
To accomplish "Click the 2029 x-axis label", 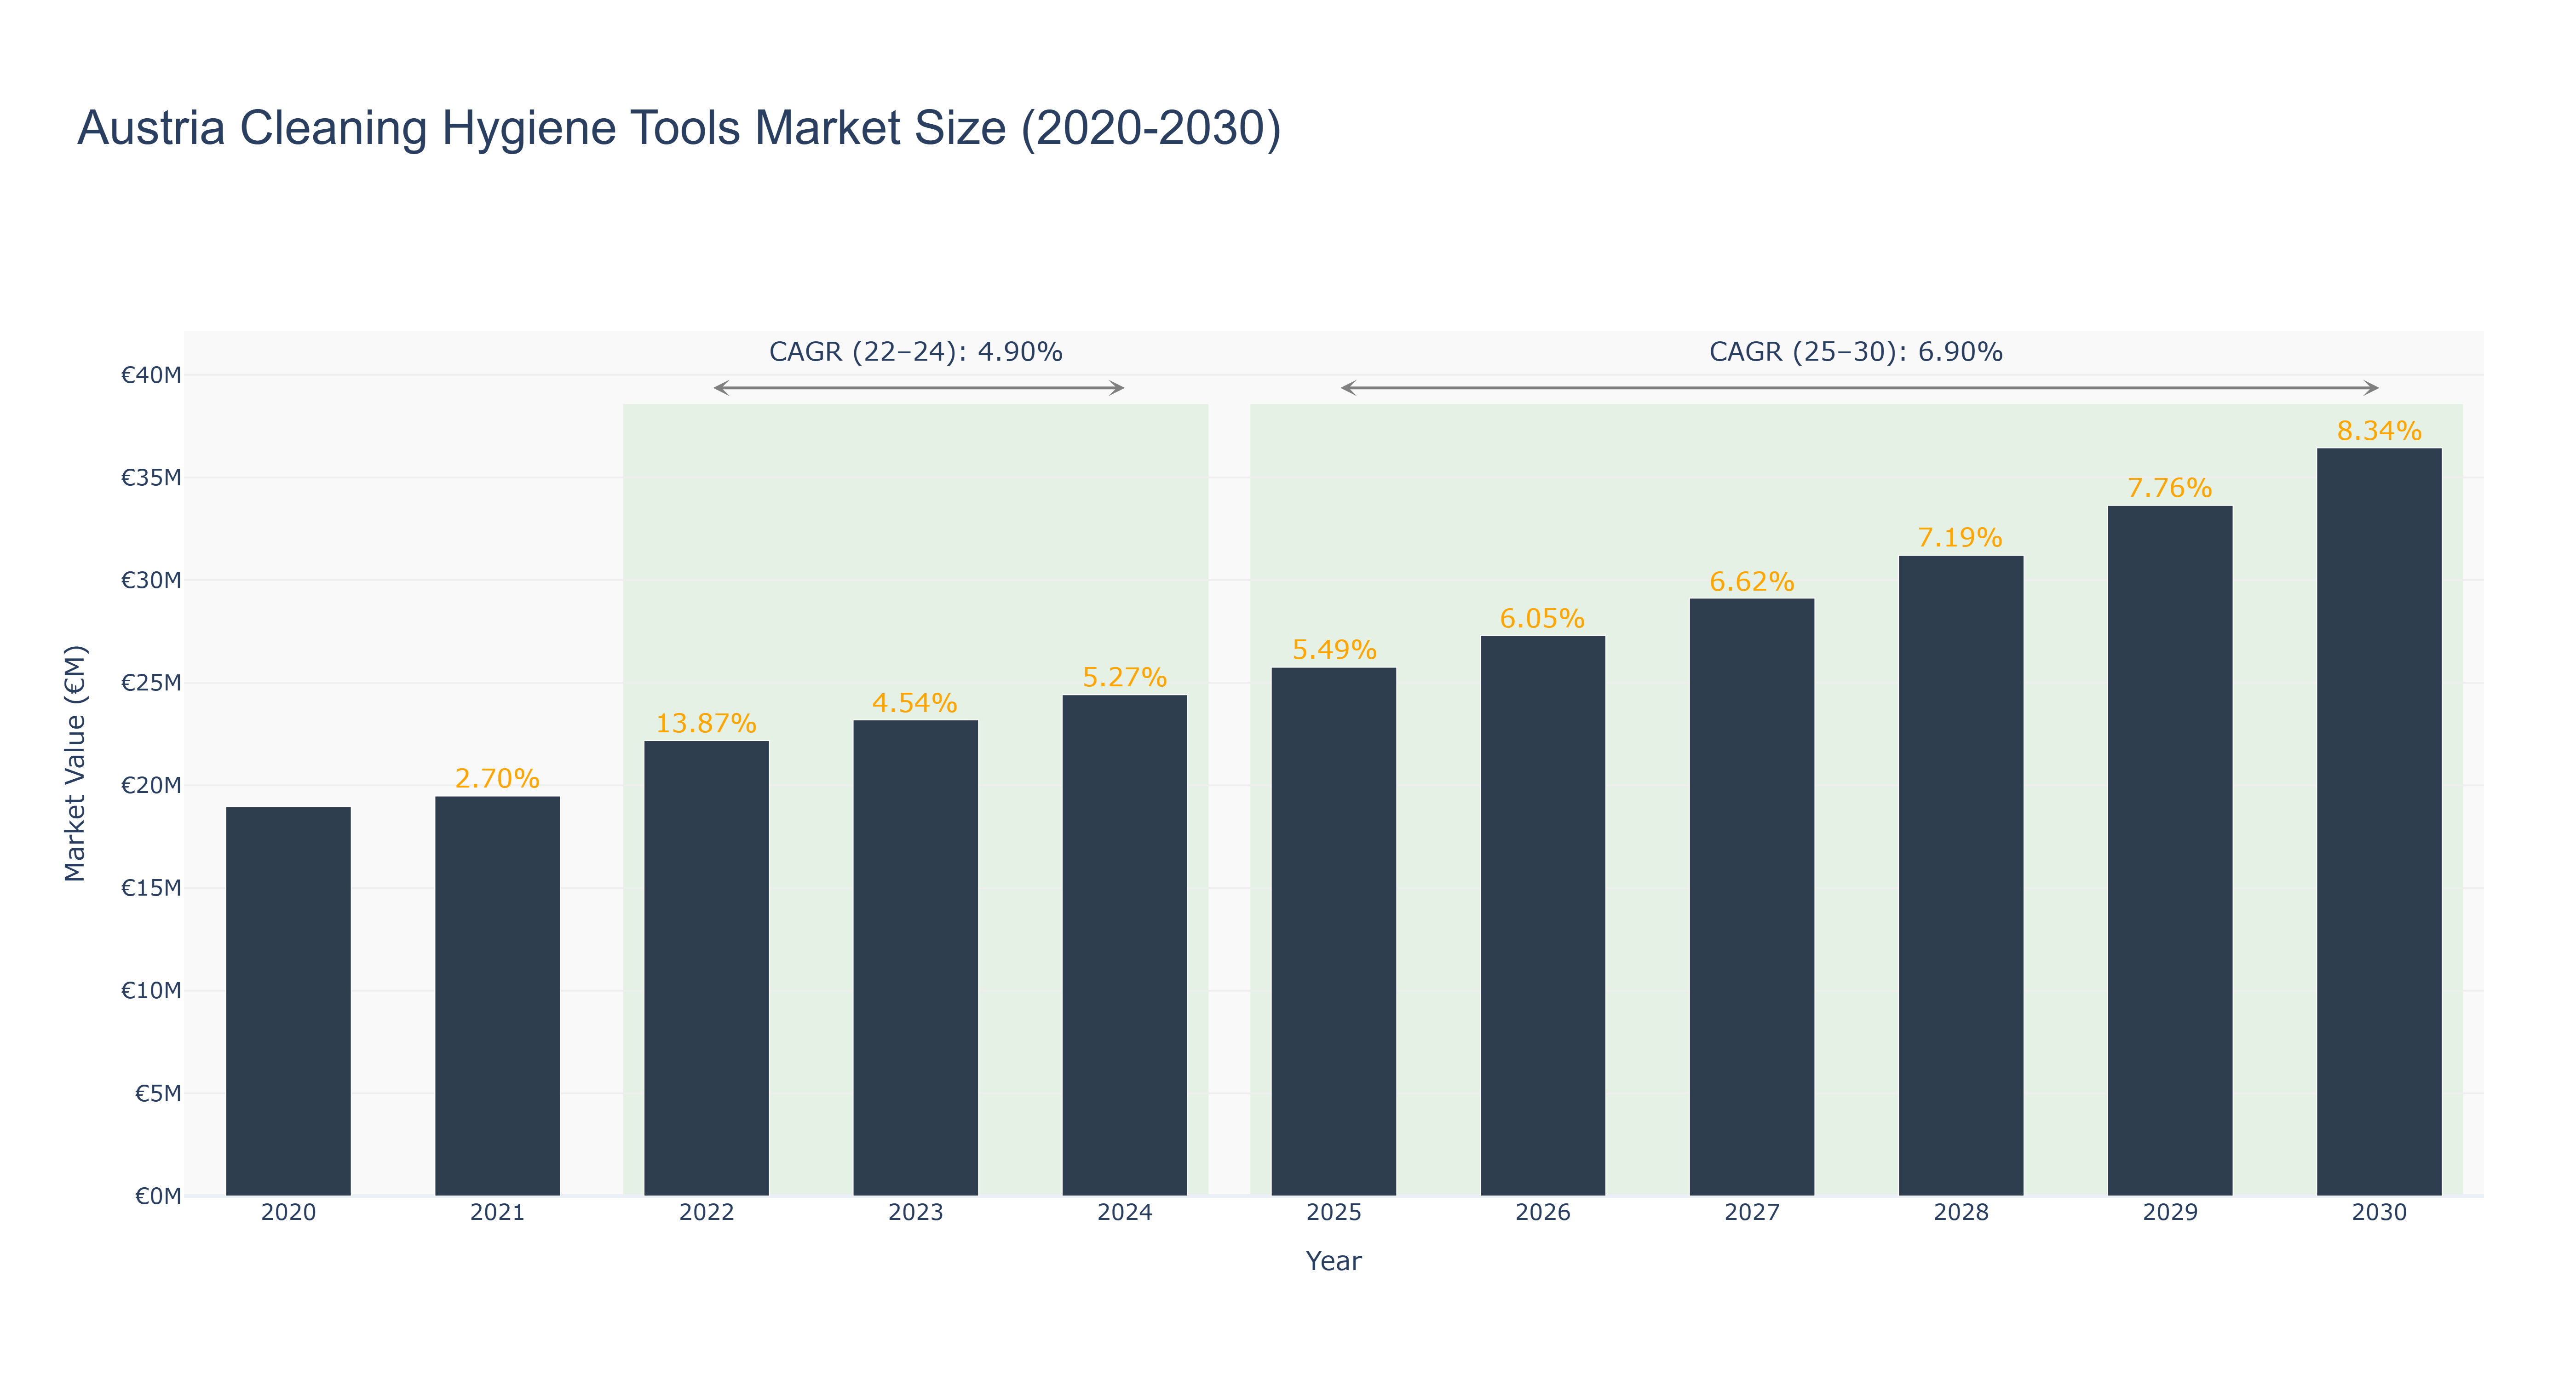I will (x=2169, y=1213).
